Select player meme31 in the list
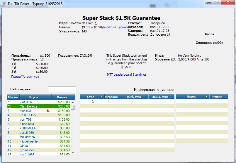This screenshot has height=163, width=236. 39,111
